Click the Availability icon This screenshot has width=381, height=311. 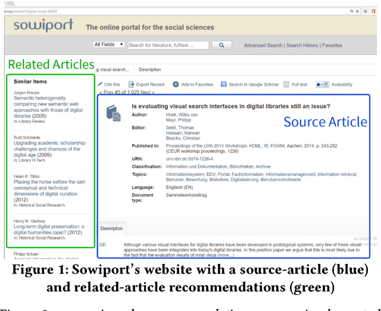click(322, 84)
